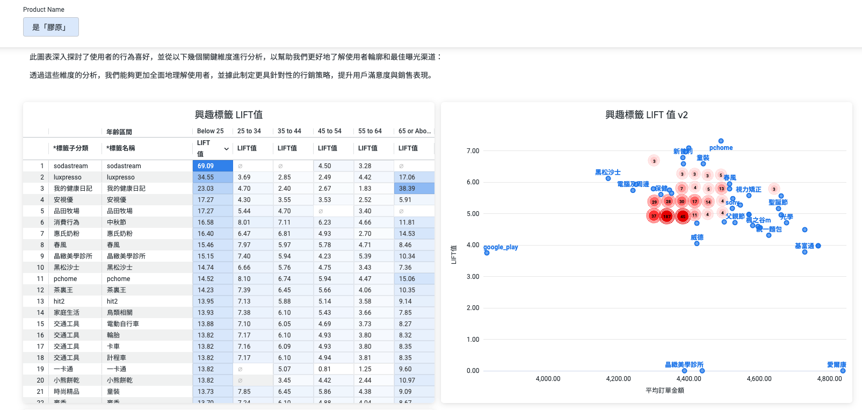Click the 17.06 cell in luxpresso row
Image resolution: width=862 pixels, height=410 pixels.
[x=414, y=177]
